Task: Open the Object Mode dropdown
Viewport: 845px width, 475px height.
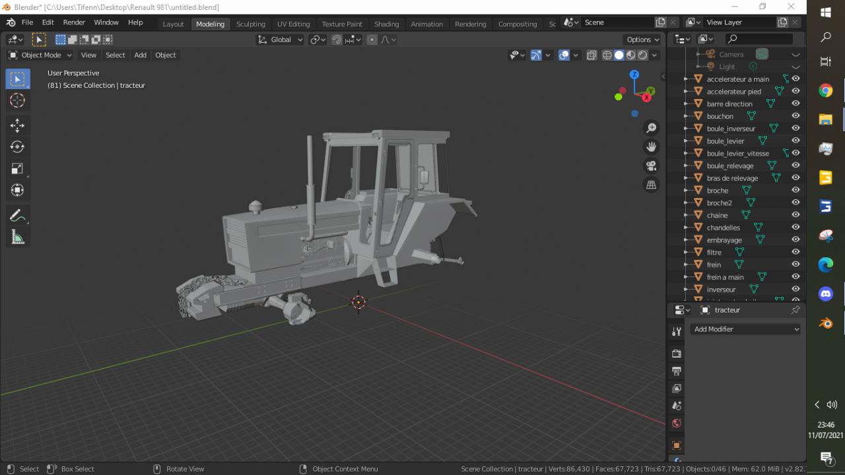Action: 40,55
